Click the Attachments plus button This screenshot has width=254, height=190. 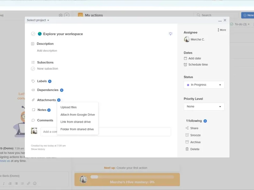tap(59, 100)
